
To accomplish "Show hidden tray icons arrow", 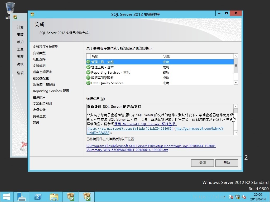I will [x=225, y=197].
